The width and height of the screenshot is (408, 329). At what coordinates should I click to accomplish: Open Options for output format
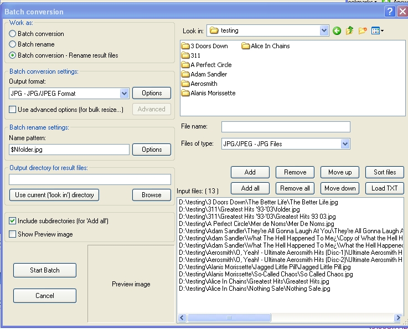point(152,93)
